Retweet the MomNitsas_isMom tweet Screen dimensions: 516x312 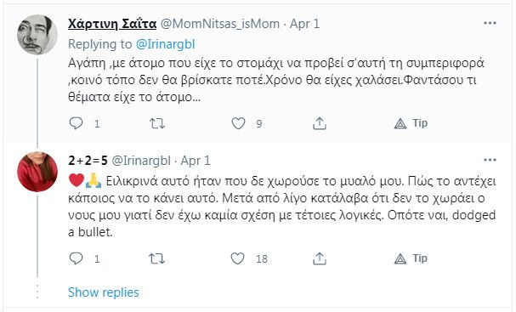[x=157, y=123]
